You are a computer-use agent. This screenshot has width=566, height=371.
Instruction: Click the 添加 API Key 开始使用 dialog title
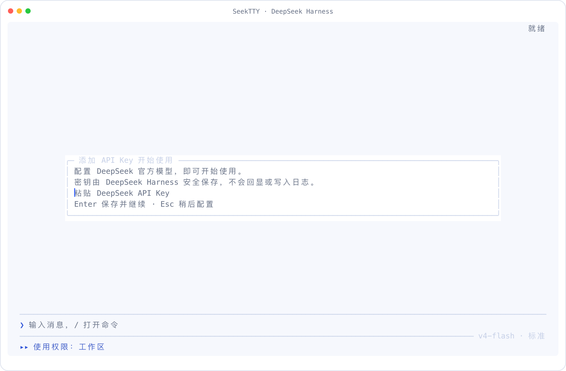[x=126, y=160]
